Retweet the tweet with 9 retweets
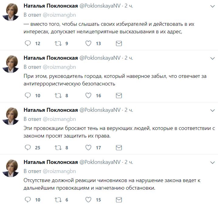218x206 pixels. (58, 44)
